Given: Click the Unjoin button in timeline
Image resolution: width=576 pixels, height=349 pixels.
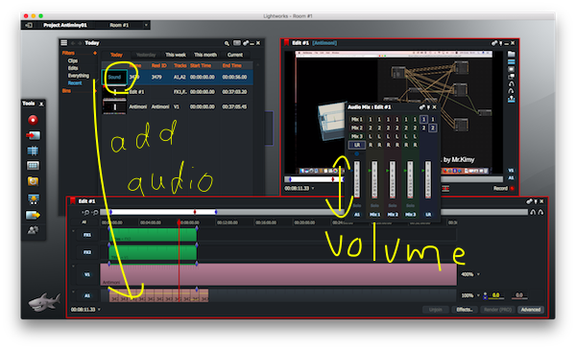Looking at the screenshot, I should (x=436, y=310).
